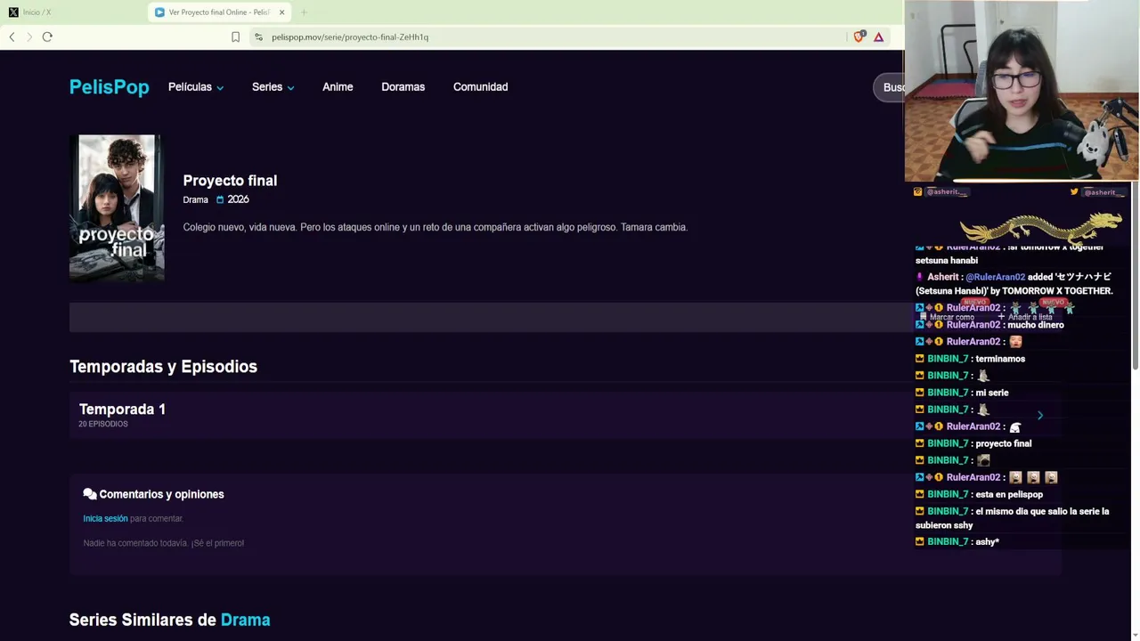Click the Buscar search button

(889, 87)
